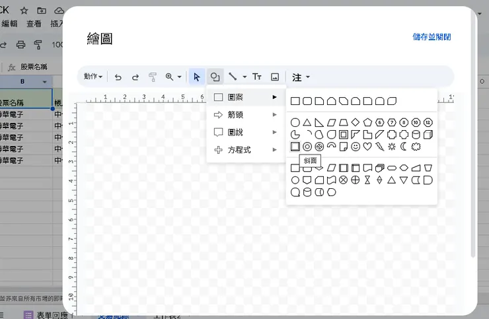
Task: Select the no-symbol prohibited shape
Action: pyautogui.click(x=319, y=147)
